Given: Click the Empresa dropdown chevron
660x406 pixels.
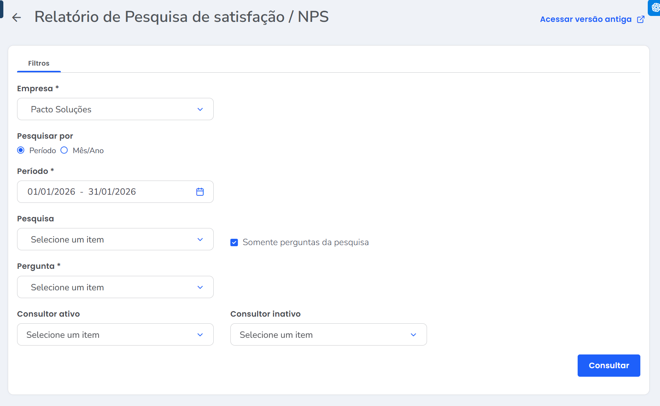Looking at the screenshot, I should (200, 109).
